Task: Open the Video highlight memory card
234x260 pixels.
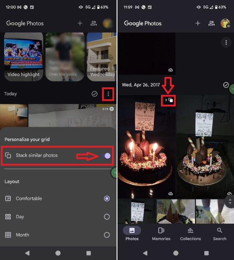Action: (x=23, y=57)
